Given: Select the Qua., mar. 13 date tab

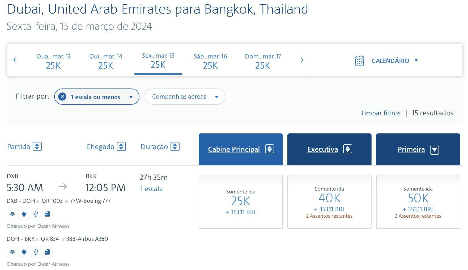Looking at the screenshot, I should [x=53, y=61].
